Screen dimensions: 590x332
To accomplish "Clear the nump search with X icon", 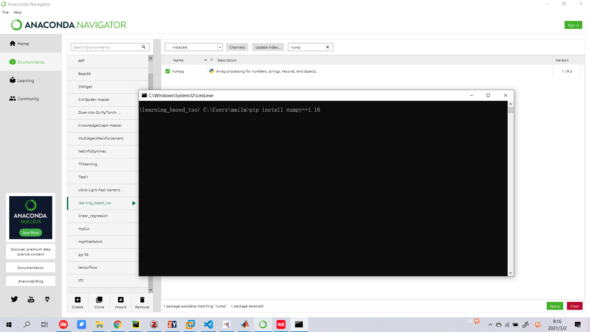I will point(328,47).
